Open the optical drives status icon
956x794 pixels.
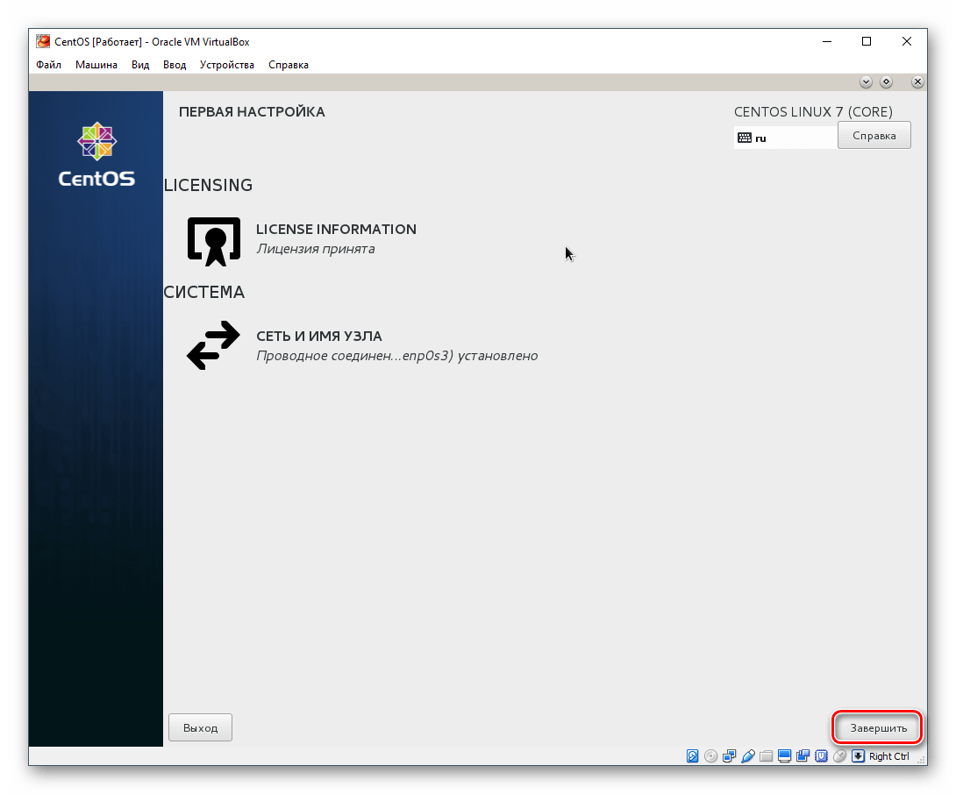[x=710, y=755]
